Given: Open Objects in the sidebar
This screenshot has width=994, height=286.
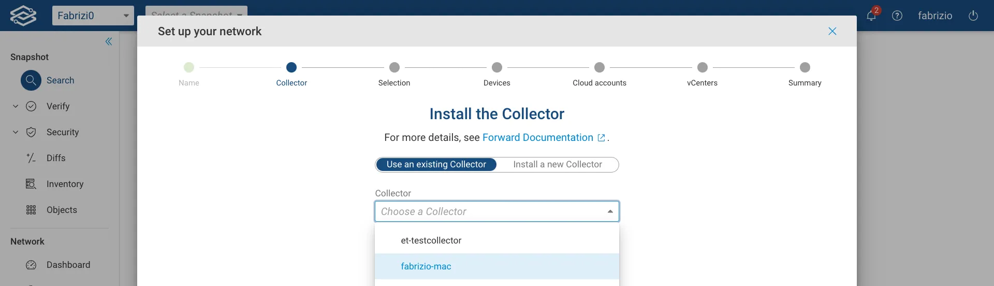Looking at the screenshot, I should 62,210.
